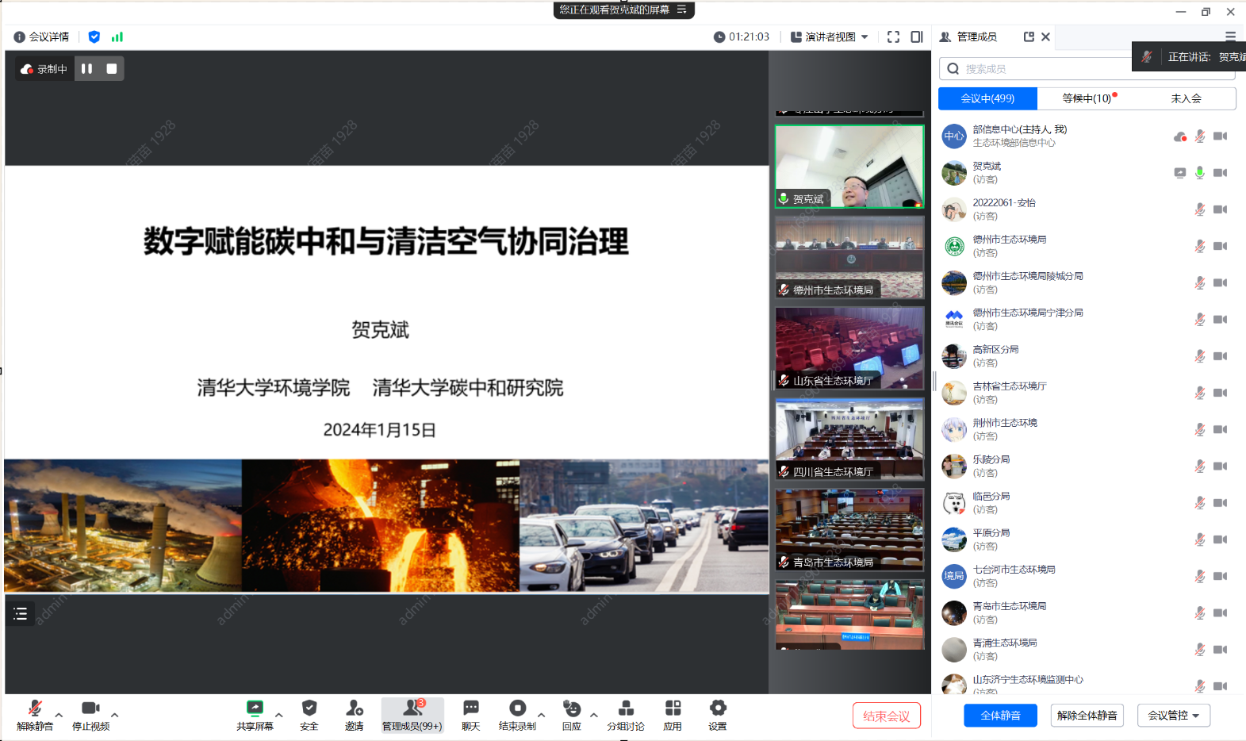Open the 设置 settings gear

718,708
